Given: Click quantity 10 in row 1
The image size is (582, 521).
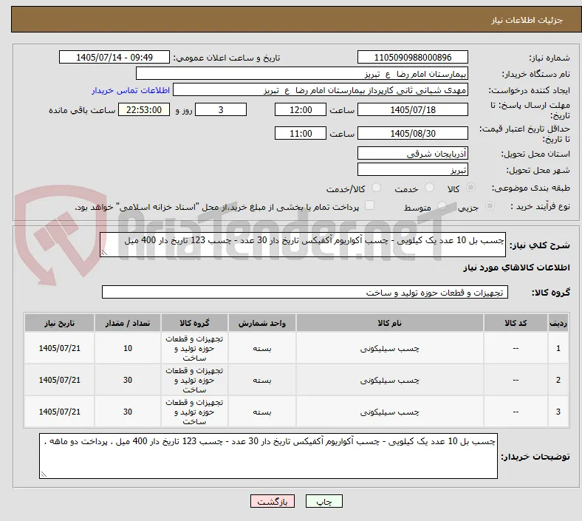Looking at the screenshot, I should [128, 348].
